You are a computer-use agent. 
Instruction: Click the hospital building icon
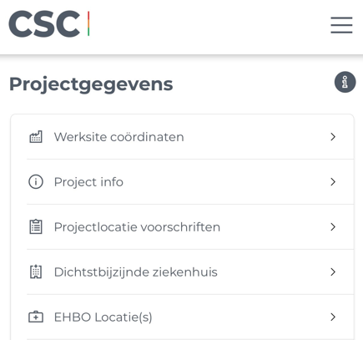pos(36,272)
